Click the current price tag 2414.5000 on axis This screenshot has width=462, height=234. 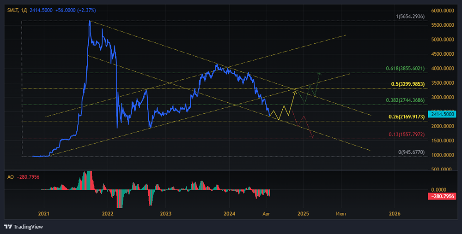point(442,115)
